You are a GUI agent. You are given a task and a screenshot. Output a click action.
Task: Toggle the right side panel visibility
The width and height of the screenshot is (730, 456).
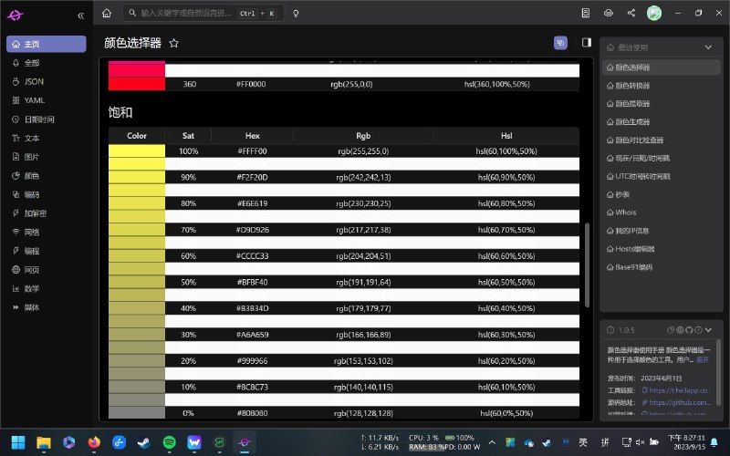[x=586, y=43]
